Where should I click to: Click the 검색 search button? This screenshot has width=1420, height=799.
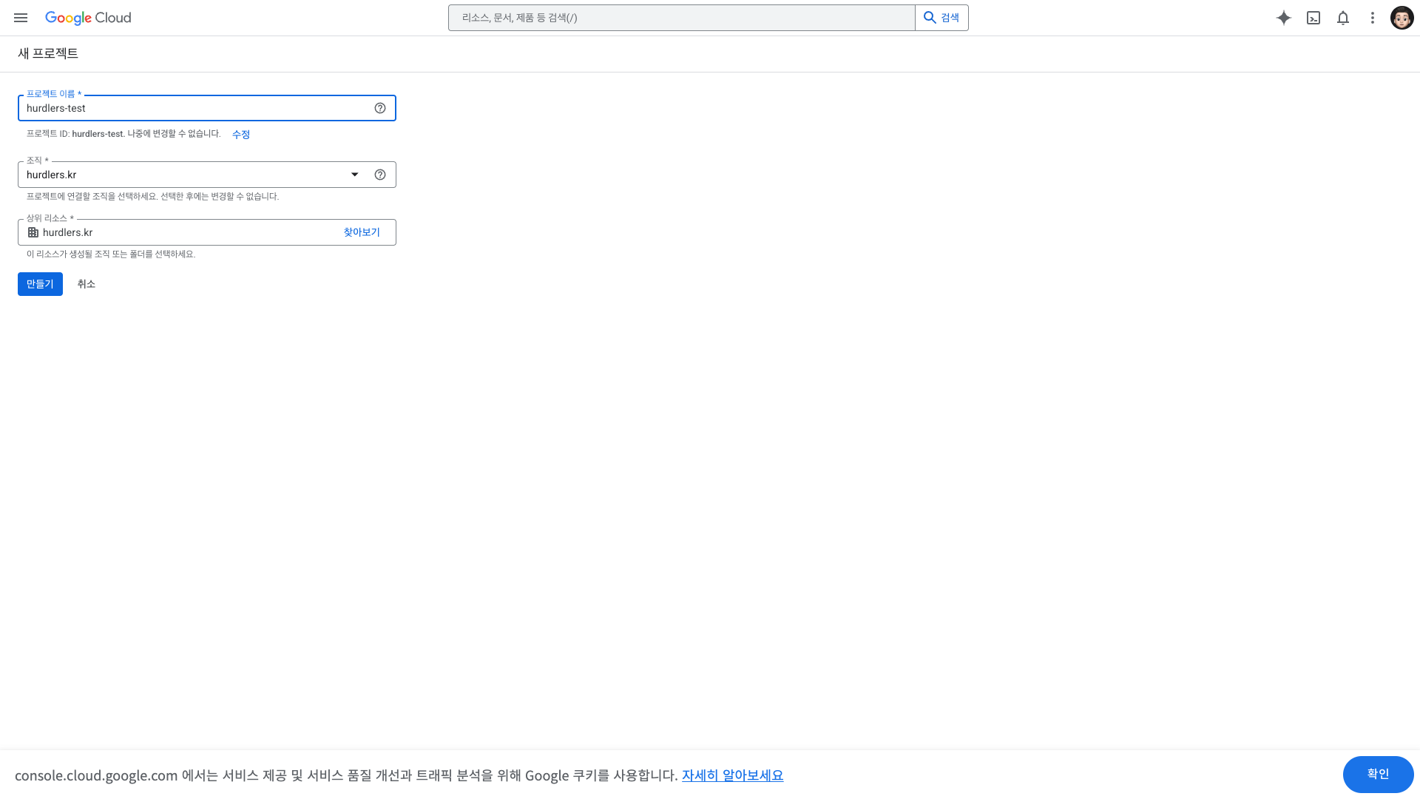point(941,18)
